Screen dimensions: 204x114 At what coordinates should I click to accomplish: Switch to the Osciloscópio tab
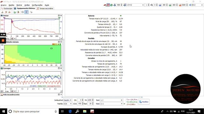7,9
